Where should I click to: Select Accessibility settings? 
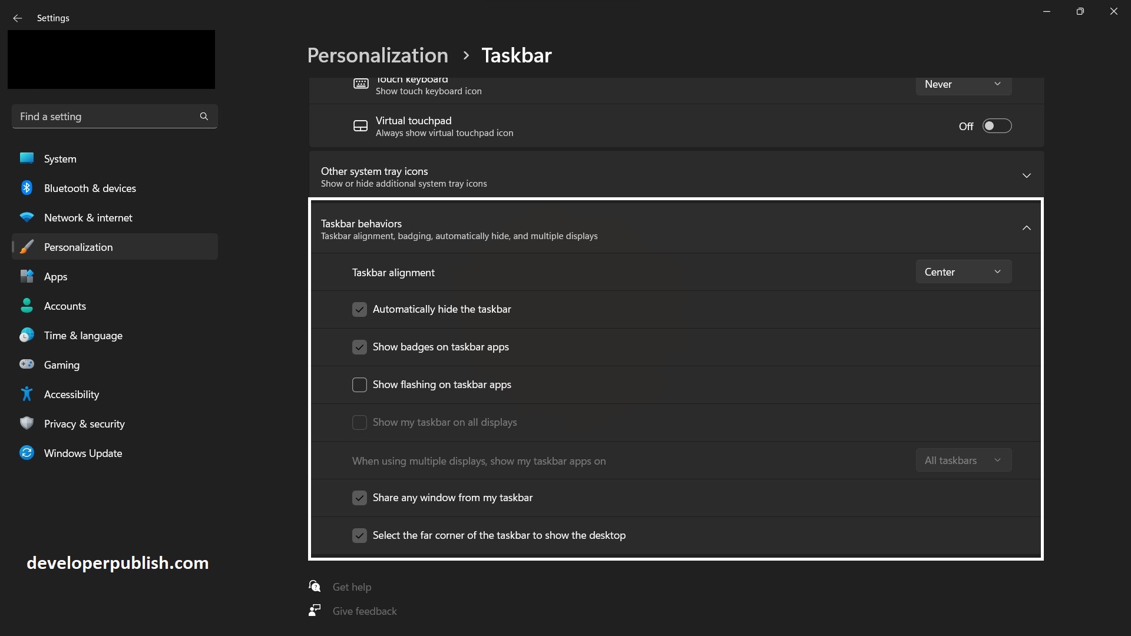click(72, 394)
